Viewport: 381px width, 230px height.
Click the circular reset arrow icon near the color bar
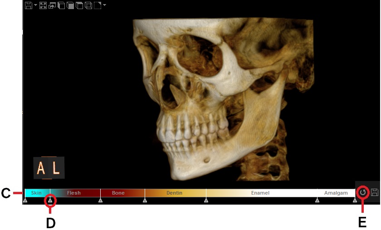click(x=363, y=192)
